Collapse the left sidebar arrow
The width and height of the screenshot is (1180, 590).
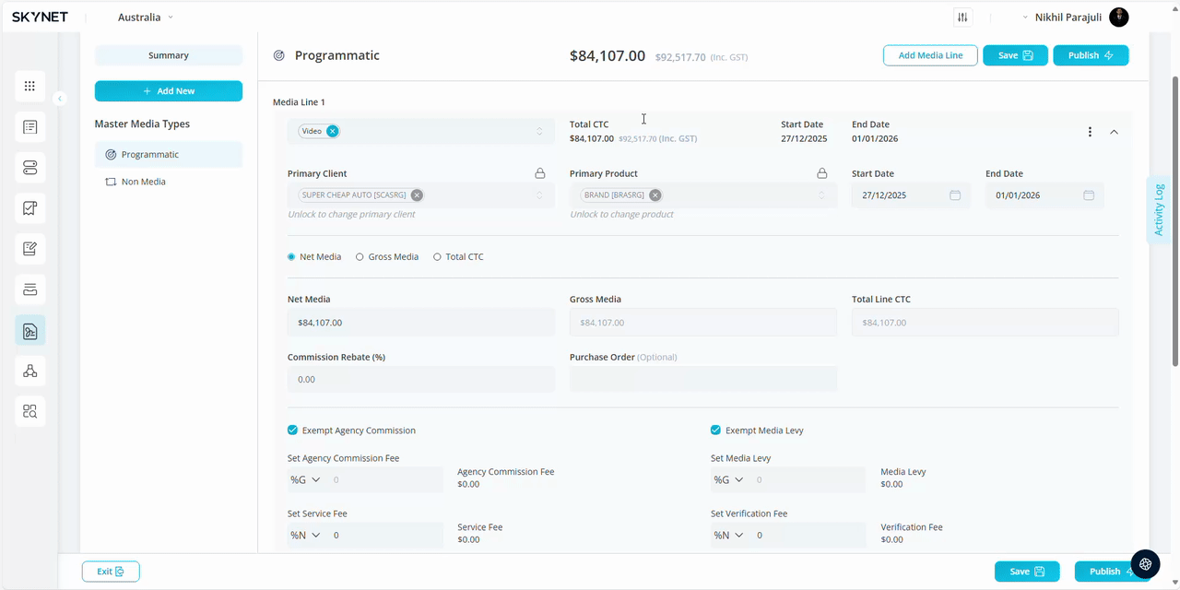tap(60, 99)
